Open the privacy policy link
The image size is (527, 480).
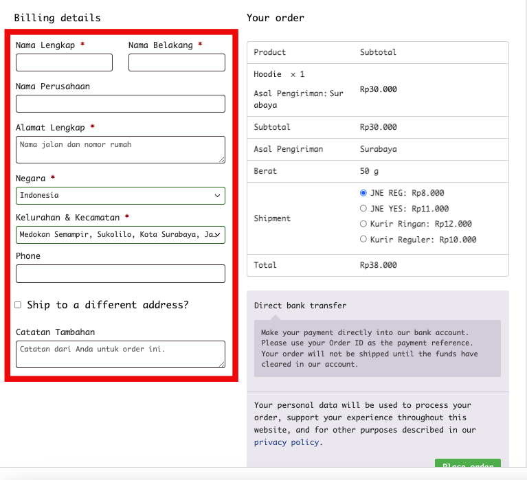[x=286, y=442]
